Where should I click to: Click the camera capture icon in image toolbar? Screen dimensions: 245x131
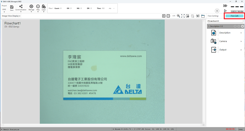[198, 16]
